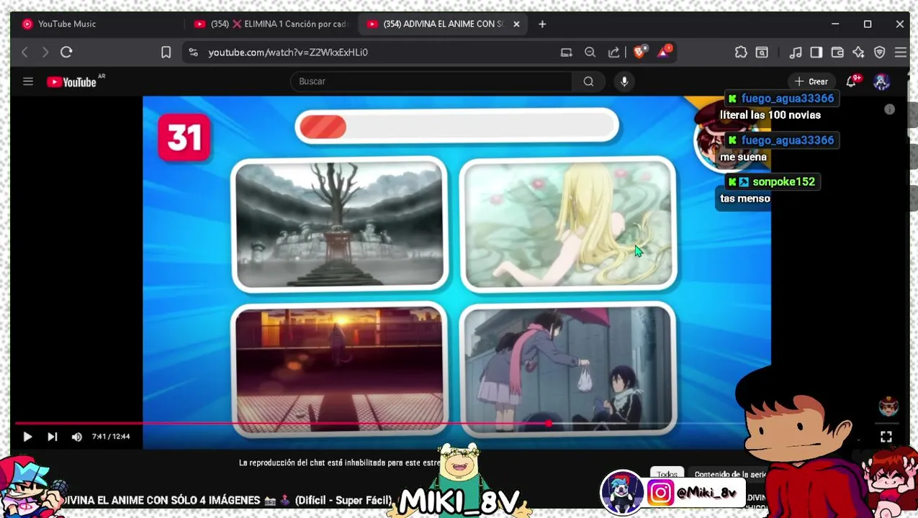
Task: Click the chat replay disabled notice text
Action: 338,463
